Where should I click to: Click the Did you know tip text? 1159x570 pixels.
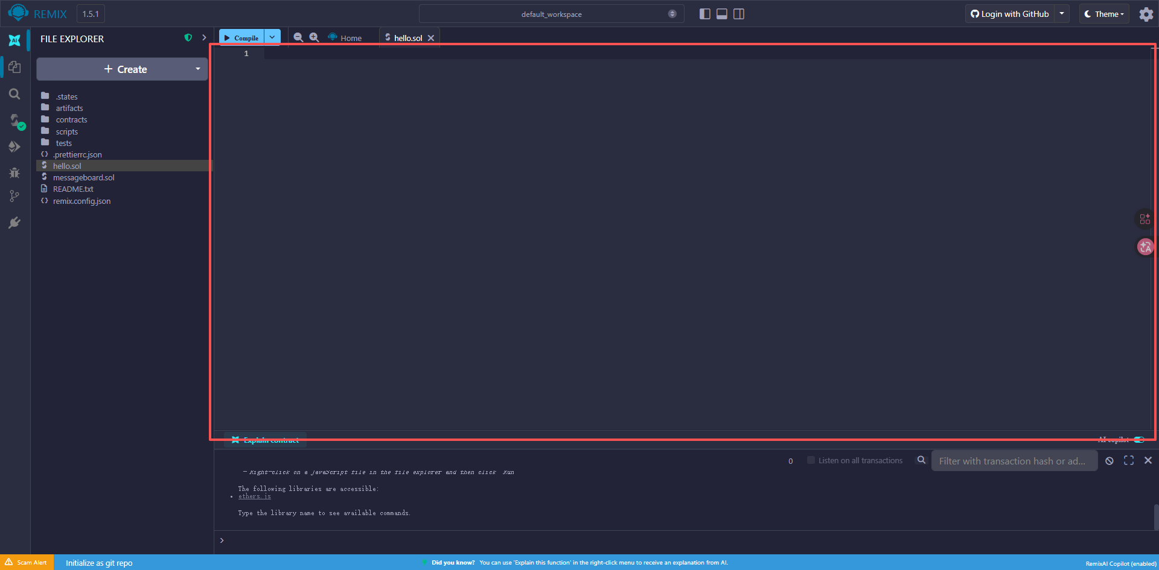click(579, 563)
